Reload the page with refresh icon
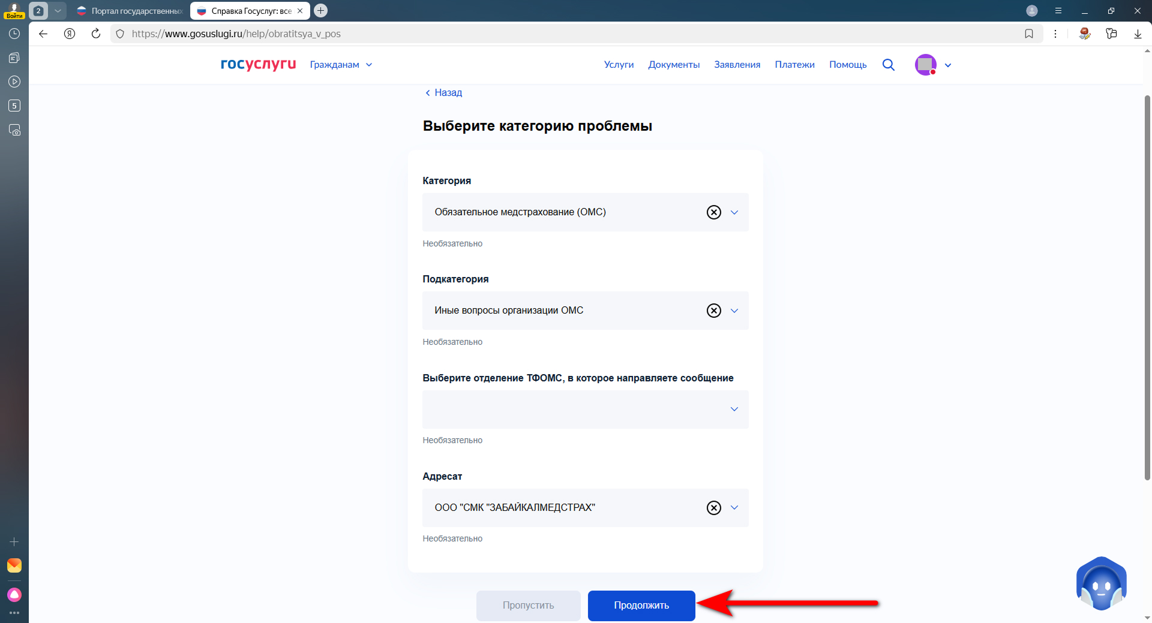The width and height of the screenshot is (1152, 623). click(96, 34)
